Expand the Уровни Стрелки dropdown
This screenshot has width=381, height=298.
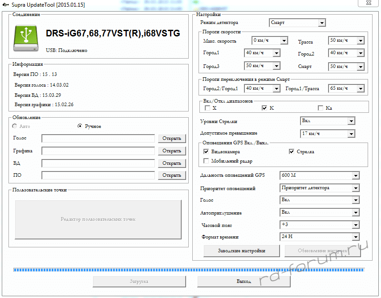pos(328,121)
